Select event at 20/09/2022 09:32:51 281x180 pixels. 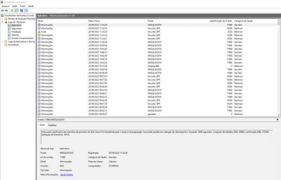[x=157, y=111]
